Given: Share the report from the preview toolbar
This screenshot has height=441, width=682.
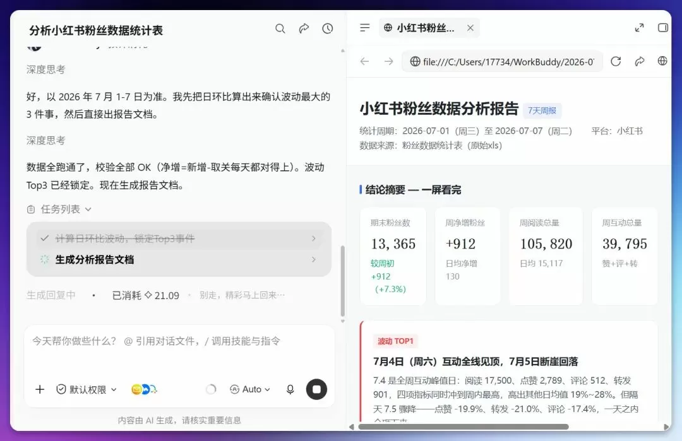Looking at the screenshot, I should 639,62.
